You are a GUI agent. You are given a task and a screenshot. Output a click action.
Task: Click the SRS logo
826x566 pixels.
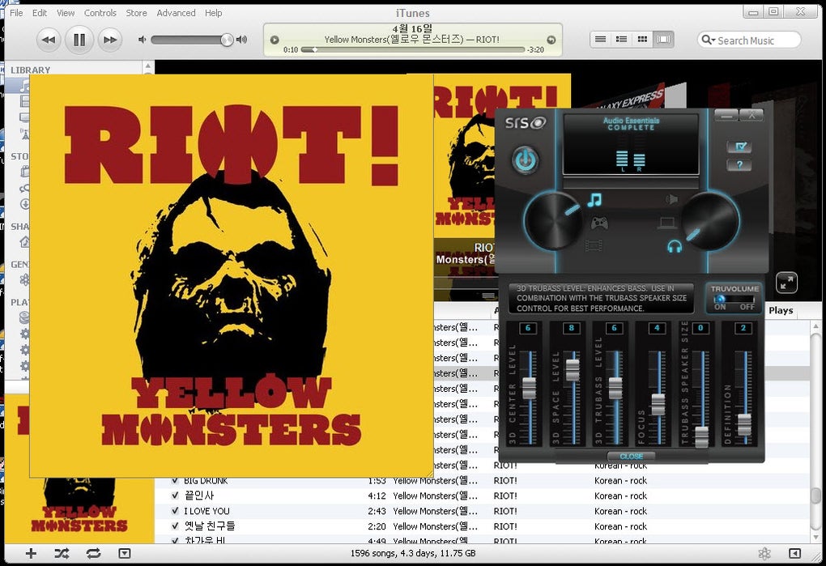click(x=526, y=123)
